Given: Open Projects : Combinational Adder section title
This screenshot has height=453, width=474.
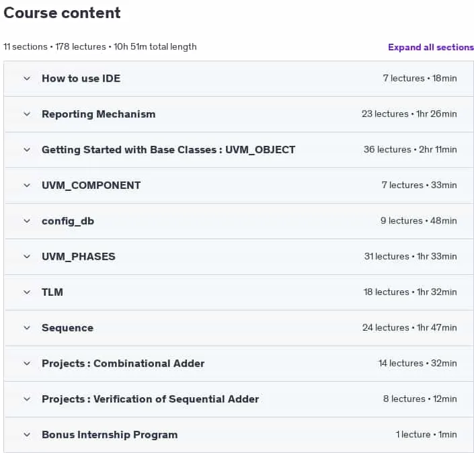Looking at the screenshot, I should click(123, 363).
